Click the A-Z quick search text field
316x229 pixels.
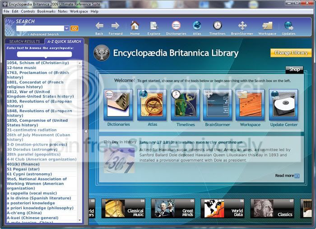[x=44, y=54]
